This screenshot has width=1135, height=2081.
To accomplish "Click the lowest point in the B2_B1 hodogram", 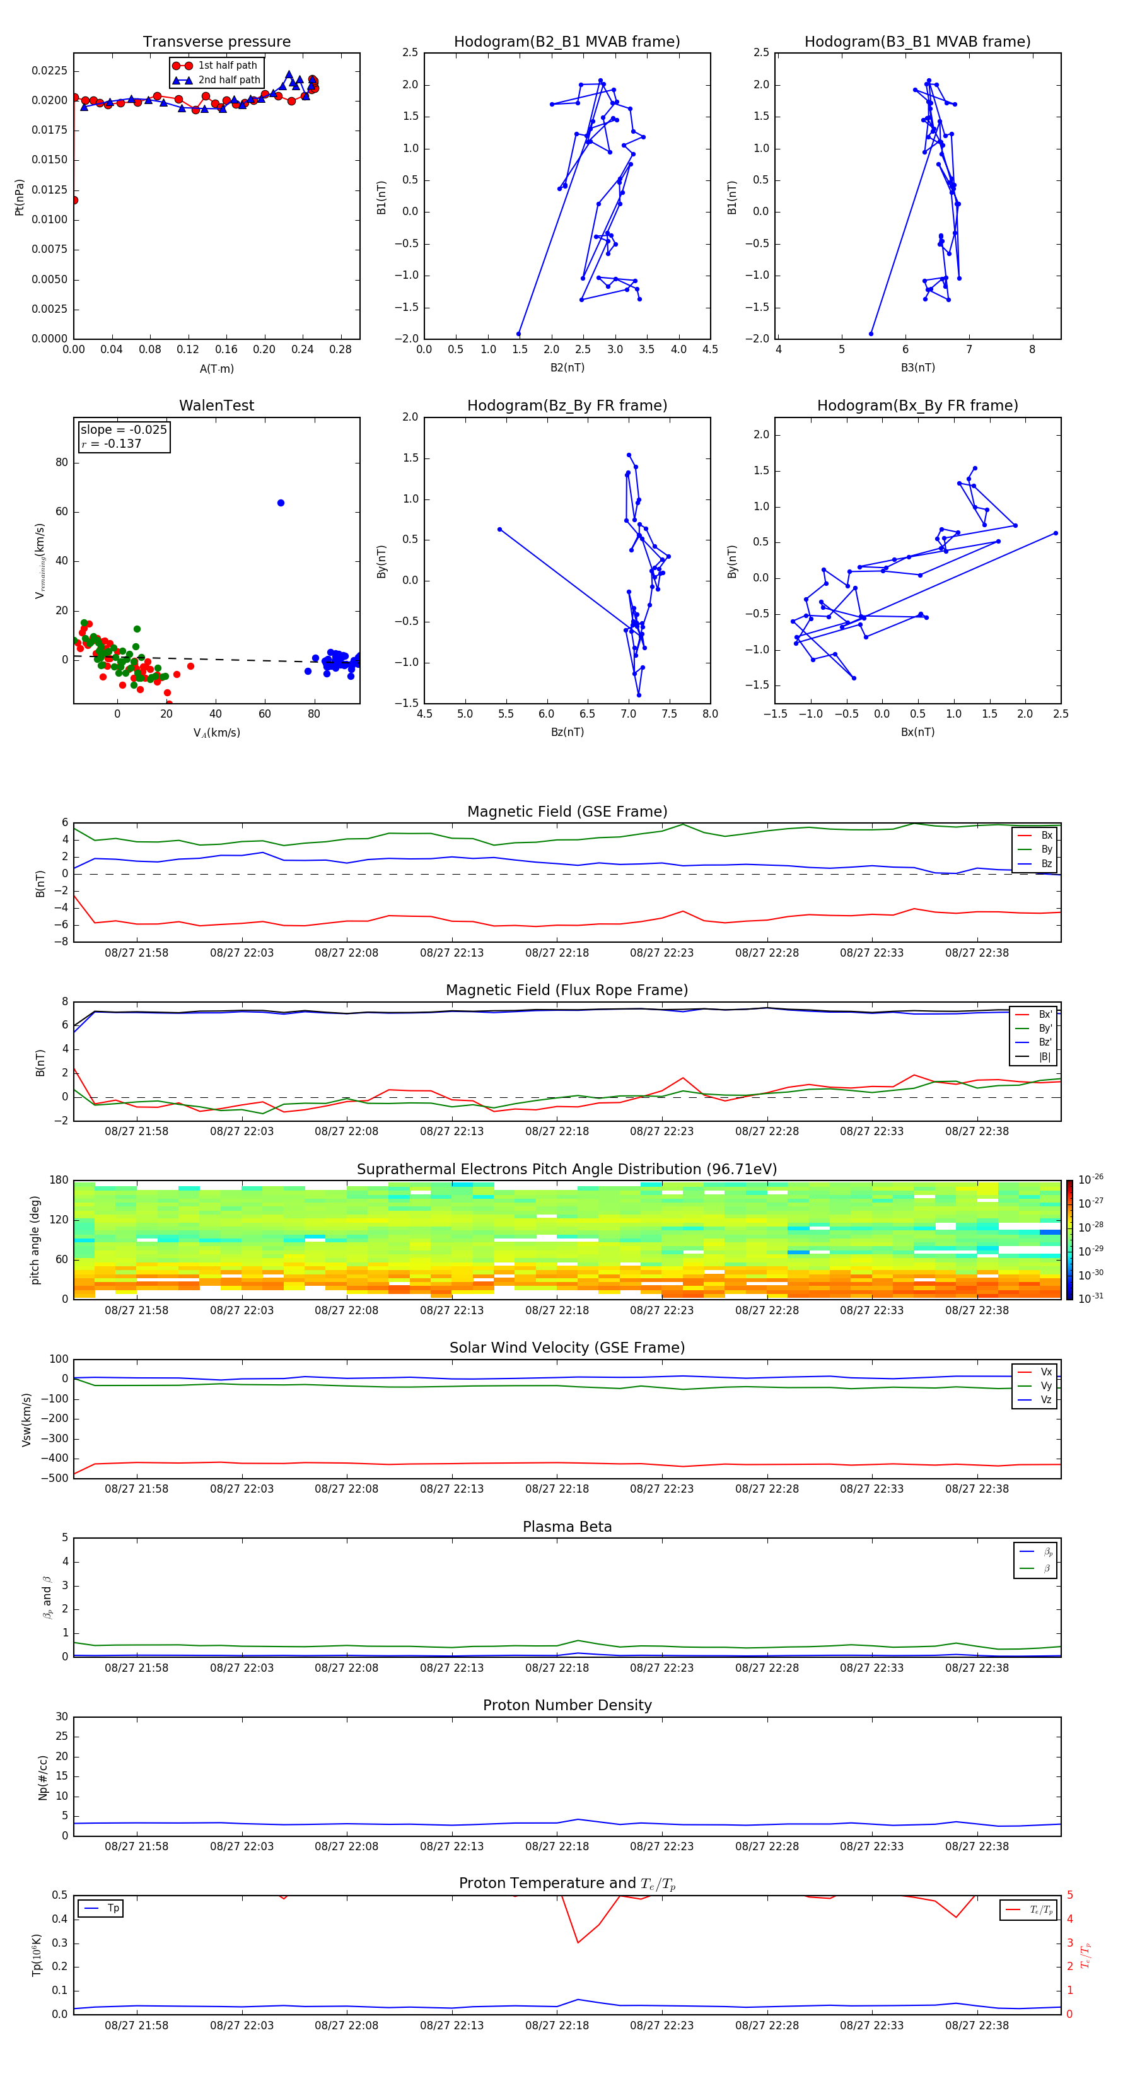I will coord(518,334).
